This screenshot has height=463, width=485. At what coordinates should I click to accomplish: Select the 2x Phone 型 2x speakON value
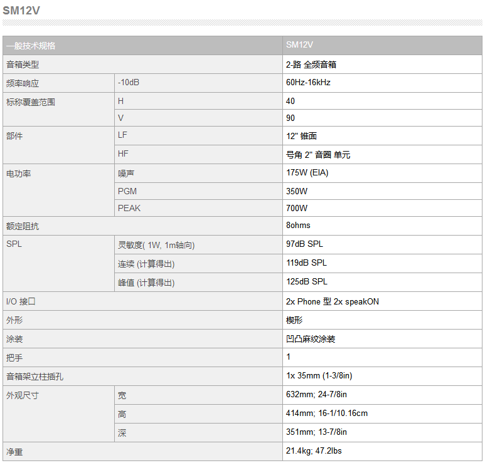(x=332, y=301)
